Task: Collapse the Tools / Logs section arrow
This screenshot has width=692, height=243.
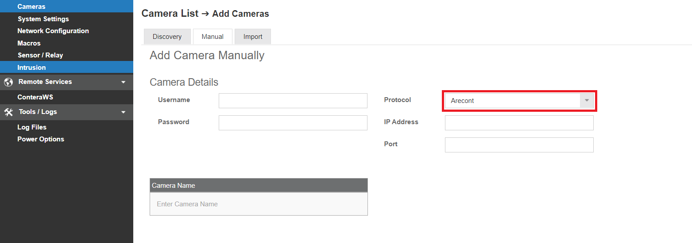Action: 124,112
